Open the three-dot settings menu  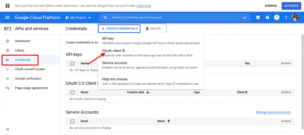point(286,17)
